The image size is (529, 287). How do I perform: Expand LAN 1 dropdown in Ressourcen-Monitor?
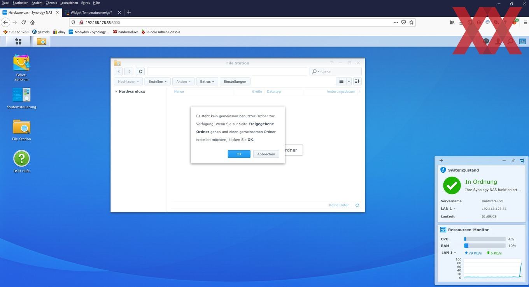(455, 253)
